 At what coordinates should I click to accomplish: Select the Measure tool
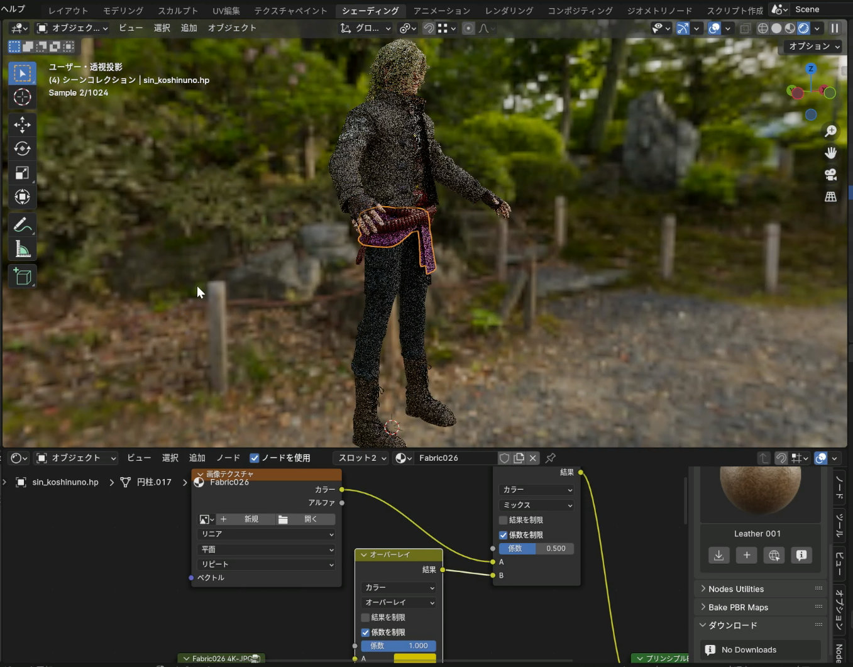(22, 250)
